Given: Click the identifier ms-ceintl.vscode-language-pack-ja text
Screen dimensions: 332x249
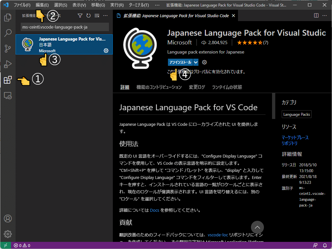Looking at the screenshot, I should (312, 197).
